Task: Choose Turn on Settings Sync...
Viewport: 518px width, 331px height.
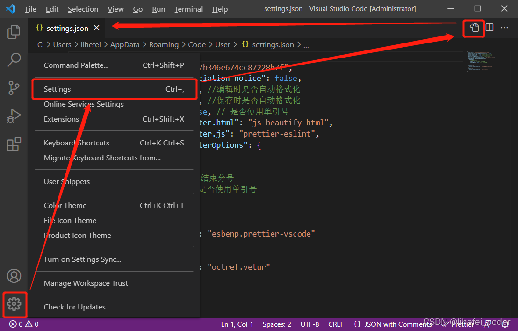Action: (114, 259)
